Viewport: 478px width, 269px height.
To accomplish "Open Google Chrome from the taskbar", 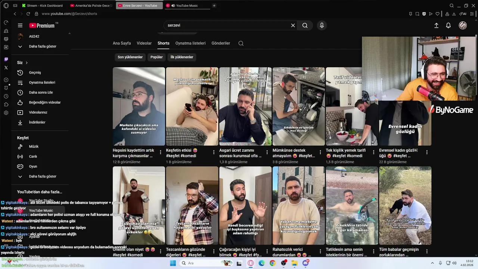I will pyautogui.click(x=273, y=263).
